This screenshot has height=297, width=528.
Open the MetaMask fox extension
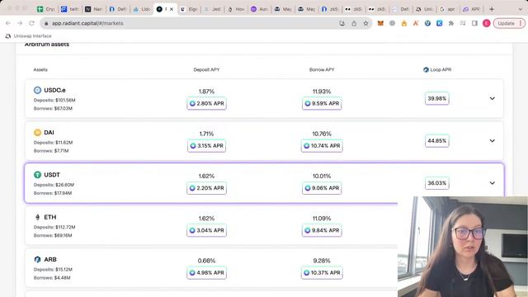380,23
